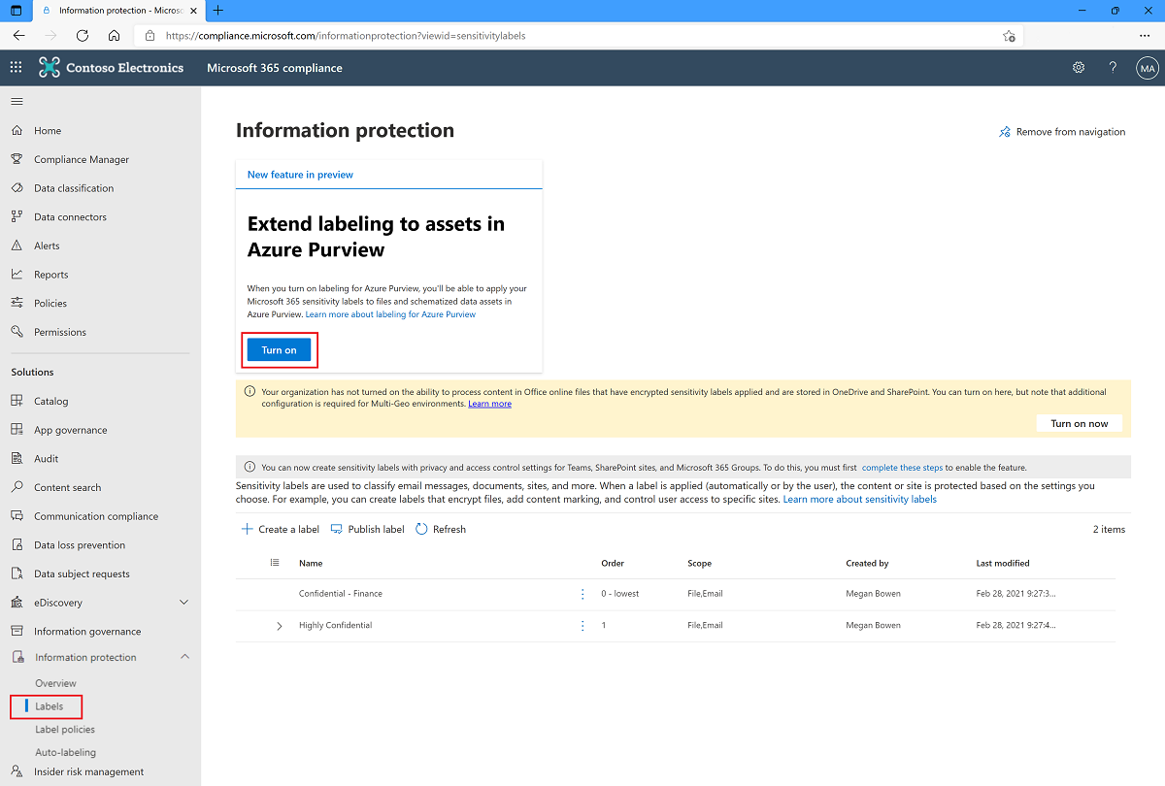Click the Reports chart icon
This screenshot has height=786, width=1165.
pos(17,275)
